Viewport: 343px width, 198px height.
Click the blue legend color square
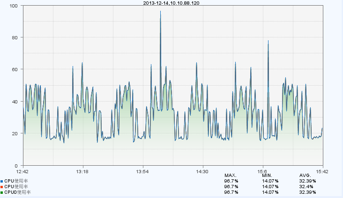2,181
